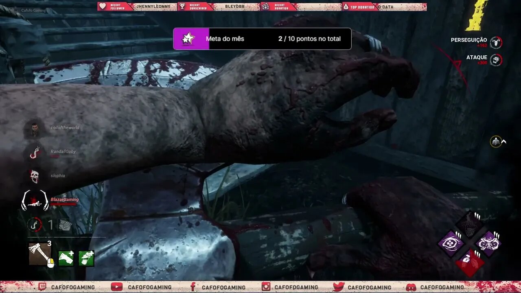Click the star icon on Meta do mês

(x=188, y=39)
